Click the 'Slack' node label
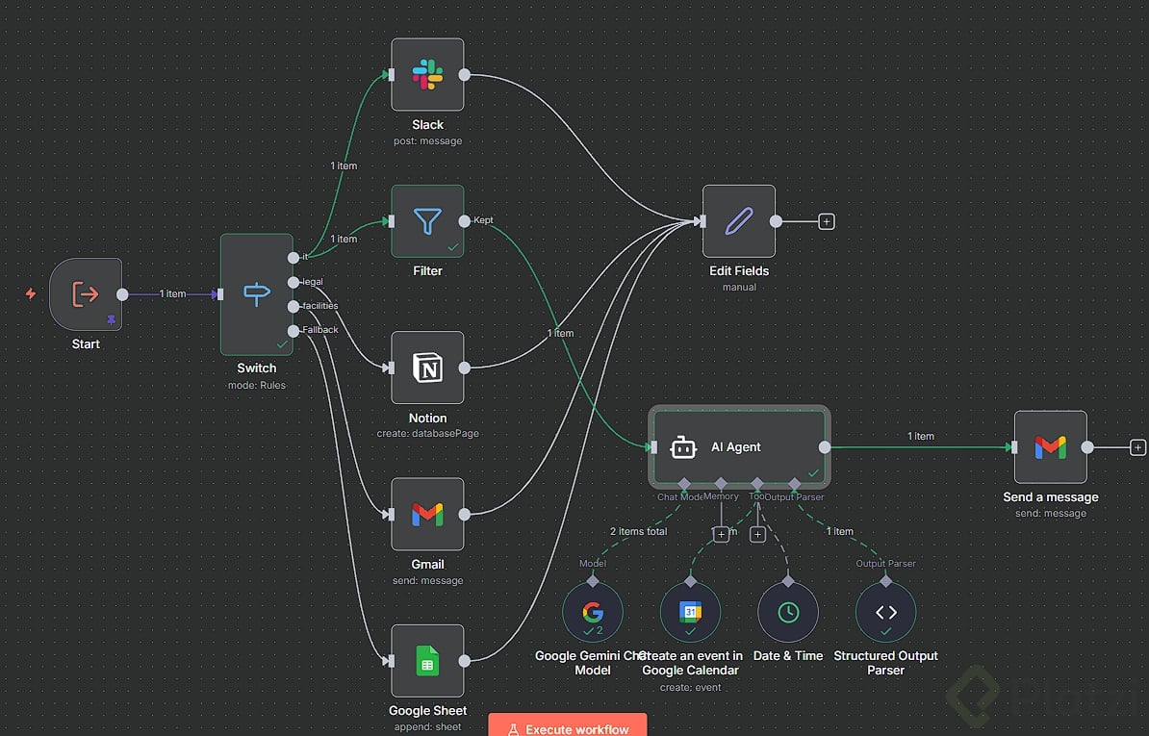 click(427, 124)
